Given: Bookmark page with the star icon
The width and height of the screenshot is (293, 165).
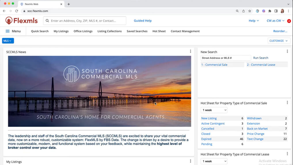Looking at the screenshot, I should [250, 11].
